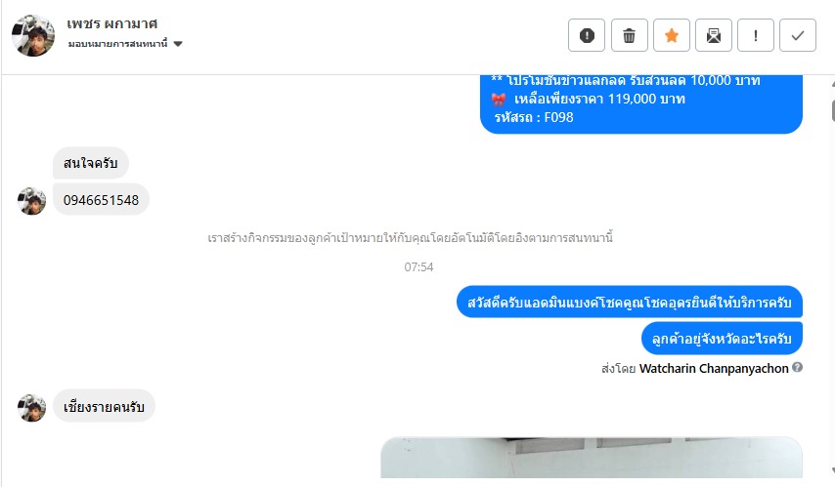Click the exclamation mark priority button
The image size is (835, 487).
click(x=756, y=35)
